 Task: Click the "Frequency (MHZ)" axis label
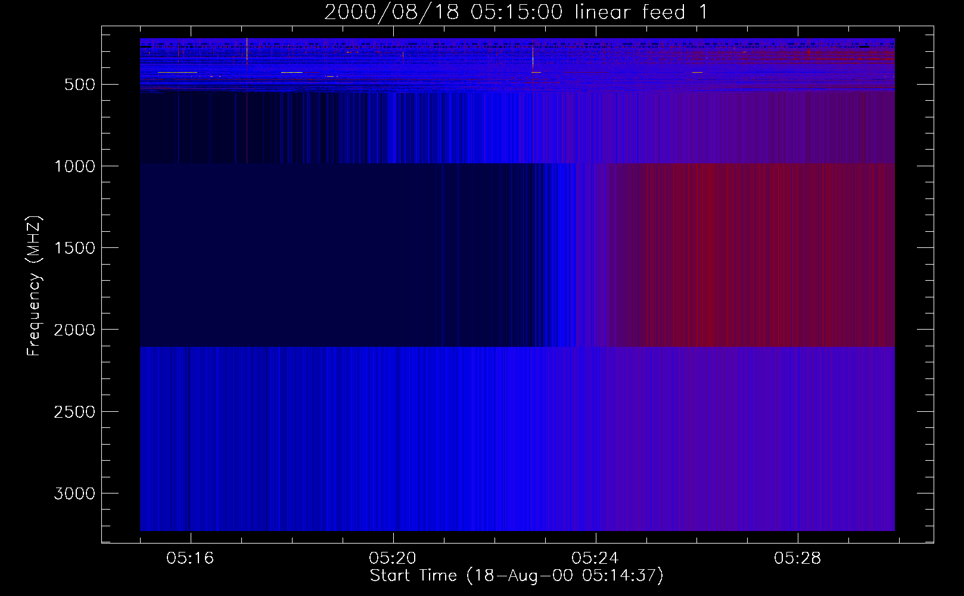pos(35,286)
